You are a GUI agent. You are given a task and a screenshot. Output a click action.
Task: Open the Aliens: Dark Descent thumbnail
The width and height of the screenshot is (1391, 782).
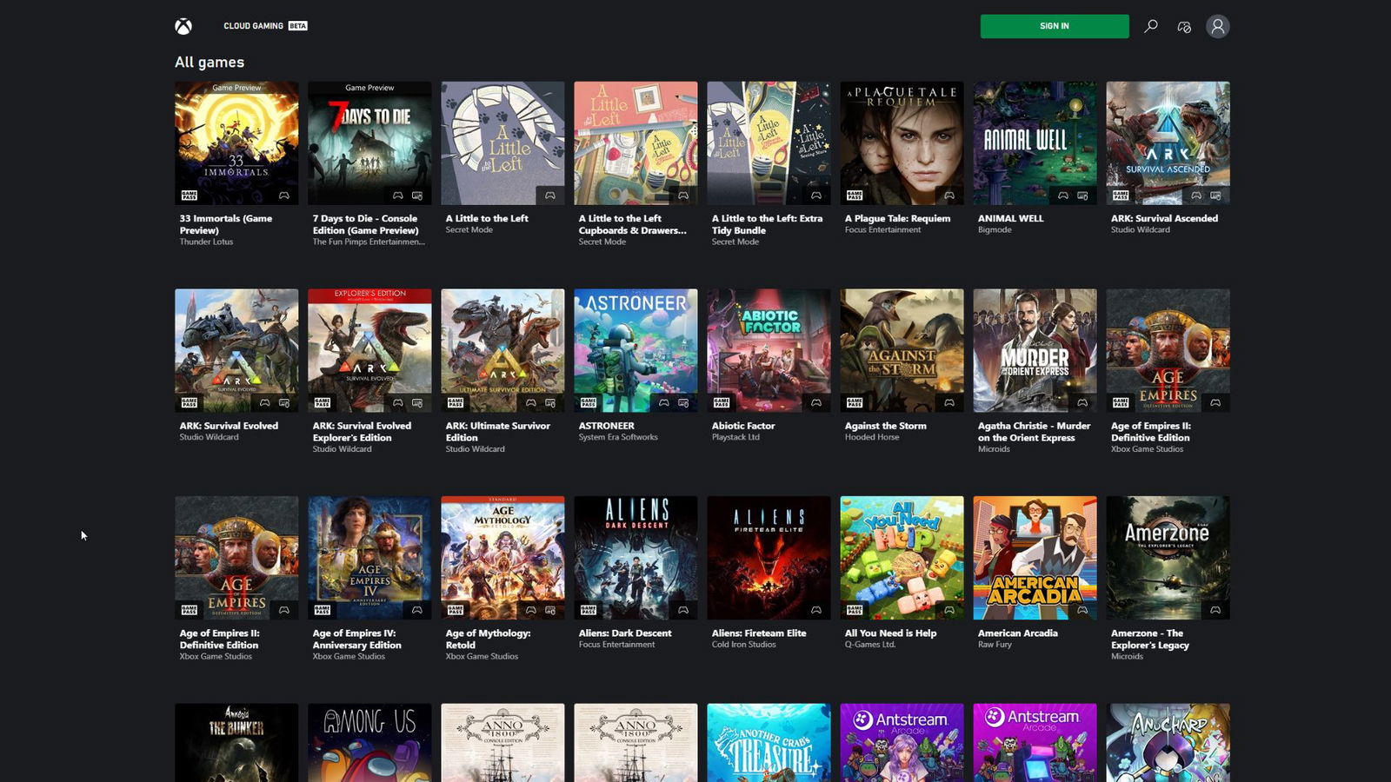point(635,557)
